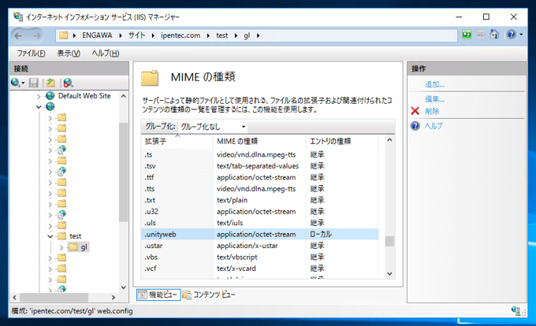The width and height of the screenshot is (536, 326).
Task: Click the Forward navigation arrow
Action: (36, 35)
